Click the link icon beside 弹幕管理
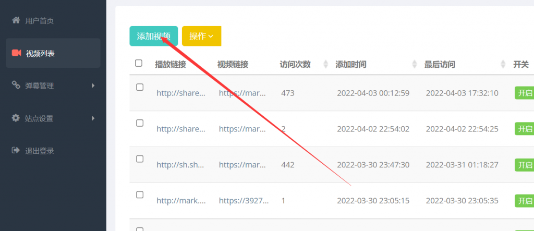 [x=16, y=85]
